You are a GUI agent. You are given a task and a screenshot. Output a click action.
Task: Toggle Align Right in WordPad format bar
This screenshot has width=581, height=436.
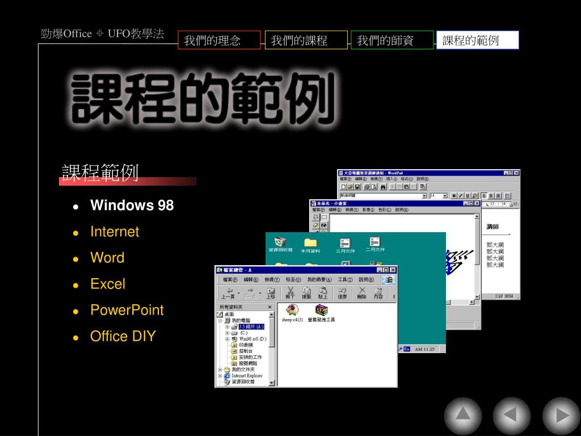point(498,196)
